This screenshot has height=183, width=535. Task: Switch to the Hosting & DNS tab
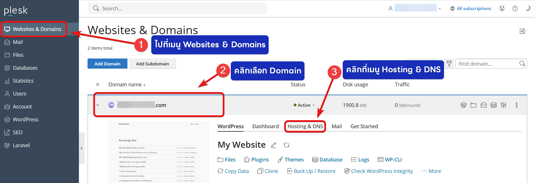pyautogui.click(x=305, y=126)
